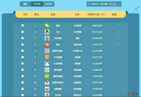Click the iQIYI green icon
The width and height of the screenshot is (141, 97).
(47, 76)
